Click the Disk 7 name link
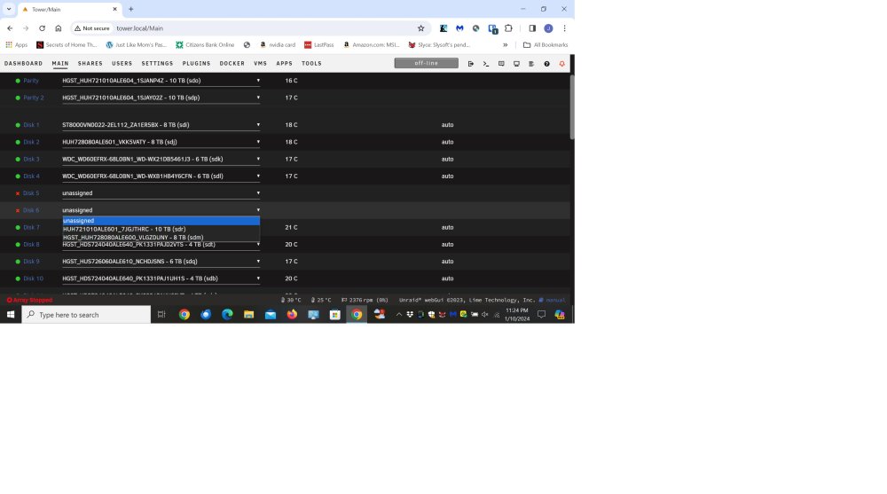887x494 pixels. click(31, 227)
